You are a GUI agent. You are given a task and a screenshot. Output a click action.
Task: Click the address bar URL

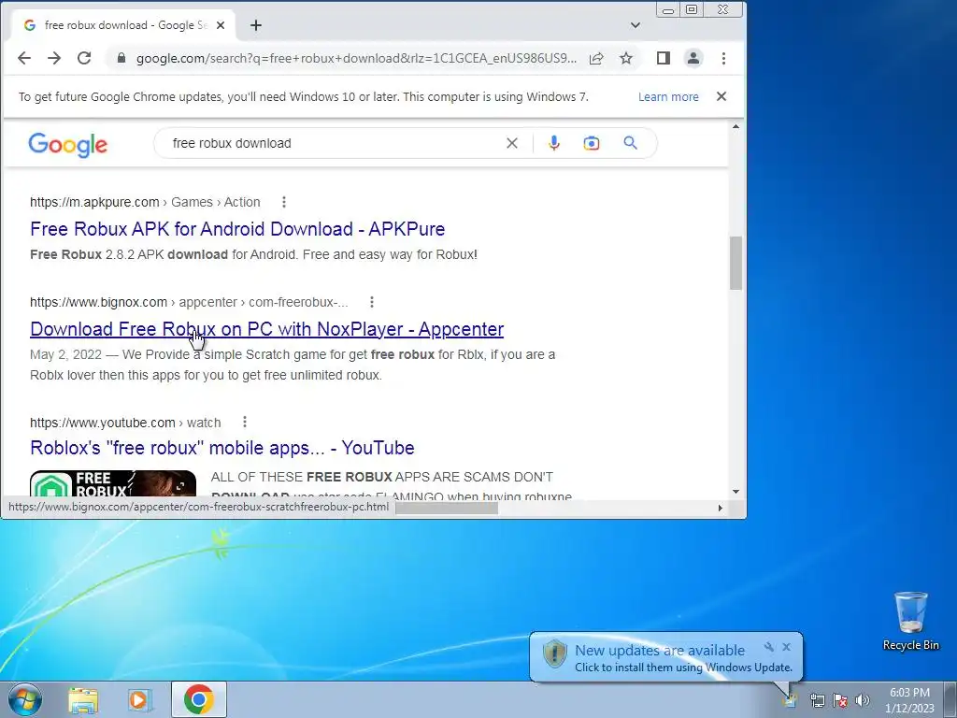point(356,58)
